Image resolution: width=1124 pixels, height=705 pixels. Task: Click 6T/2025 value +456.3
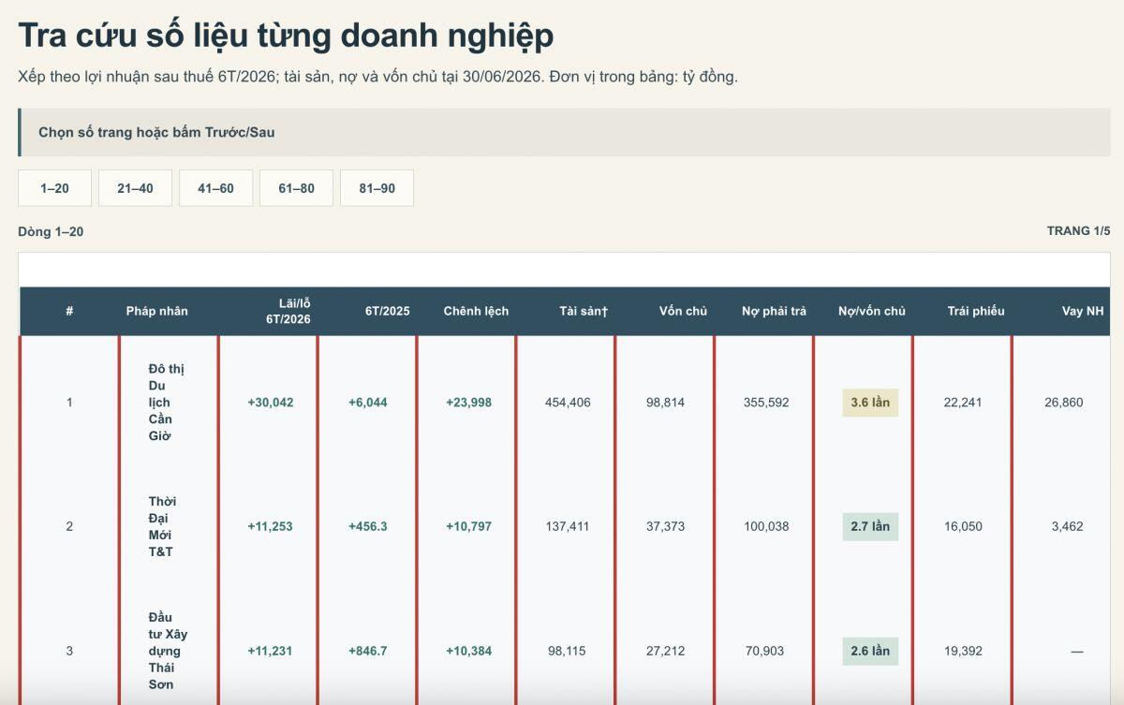367,526
